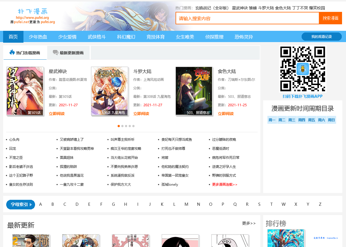The width and height of the screenshot is (346, 247).
Task: Open hot keyword 丁丁不哭
Action: click(x=300, y=8)
